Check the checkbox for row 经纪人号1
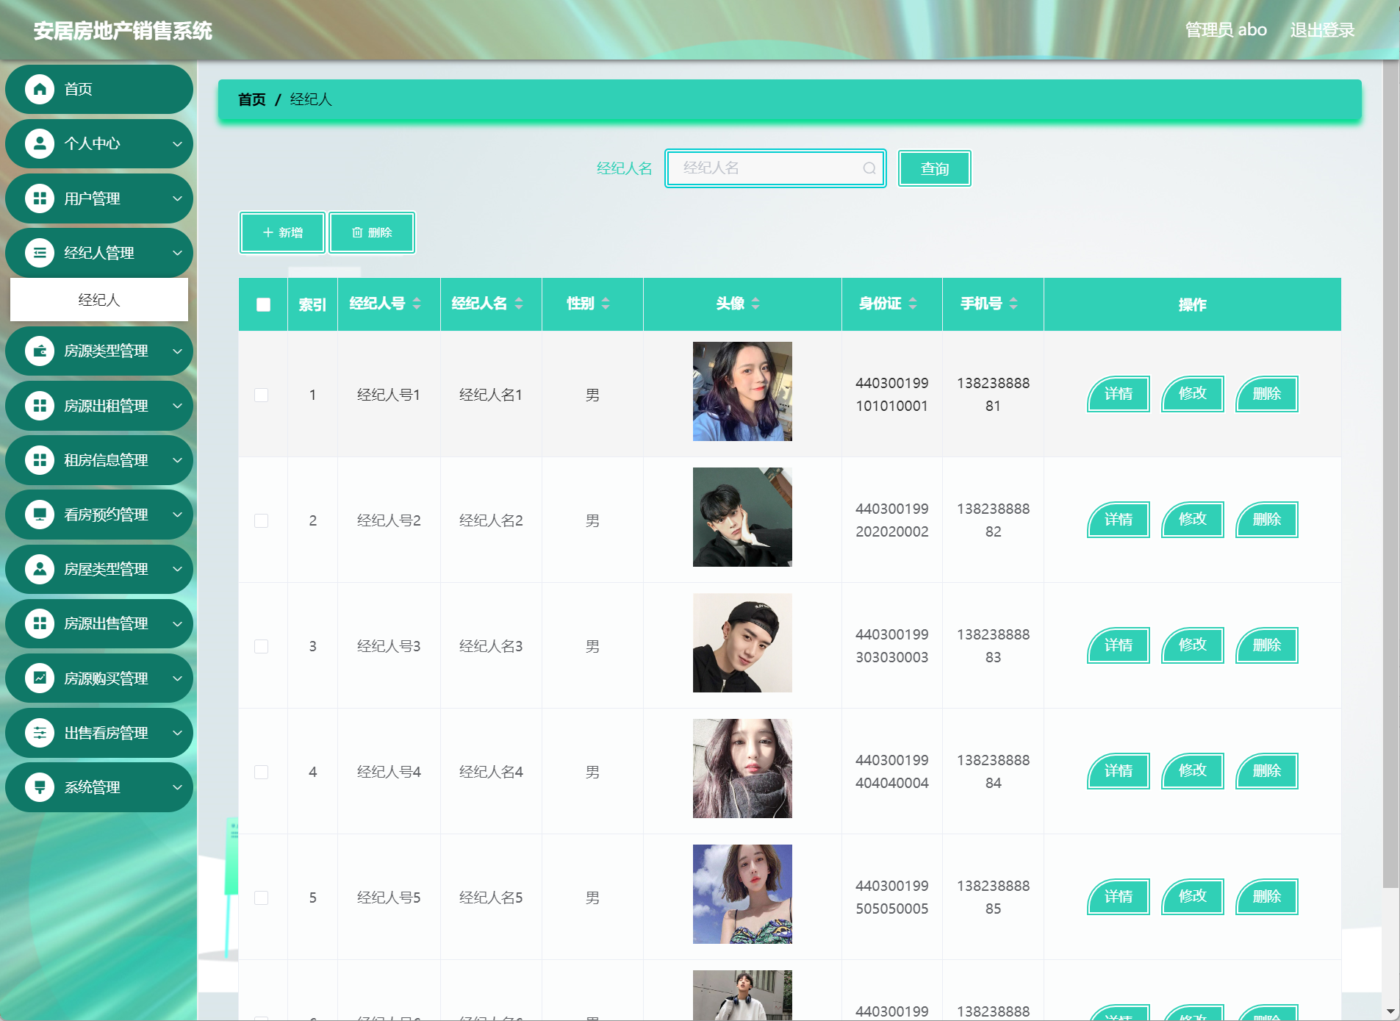The image size is (1400, 1021). point(261,395)
